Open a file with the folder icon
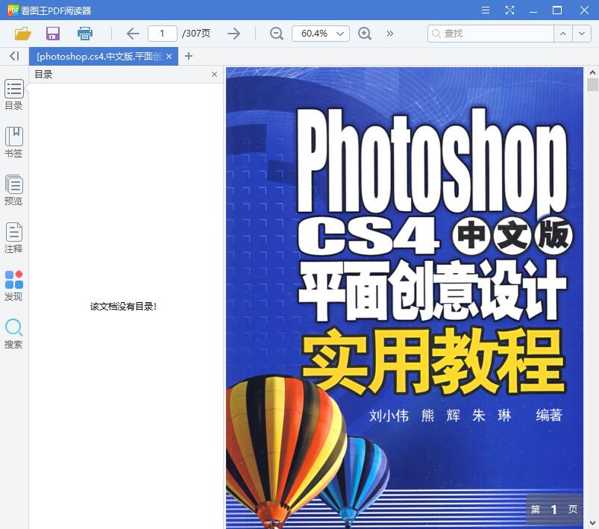The width and height of the screenshot is (599, 529). 23,34
